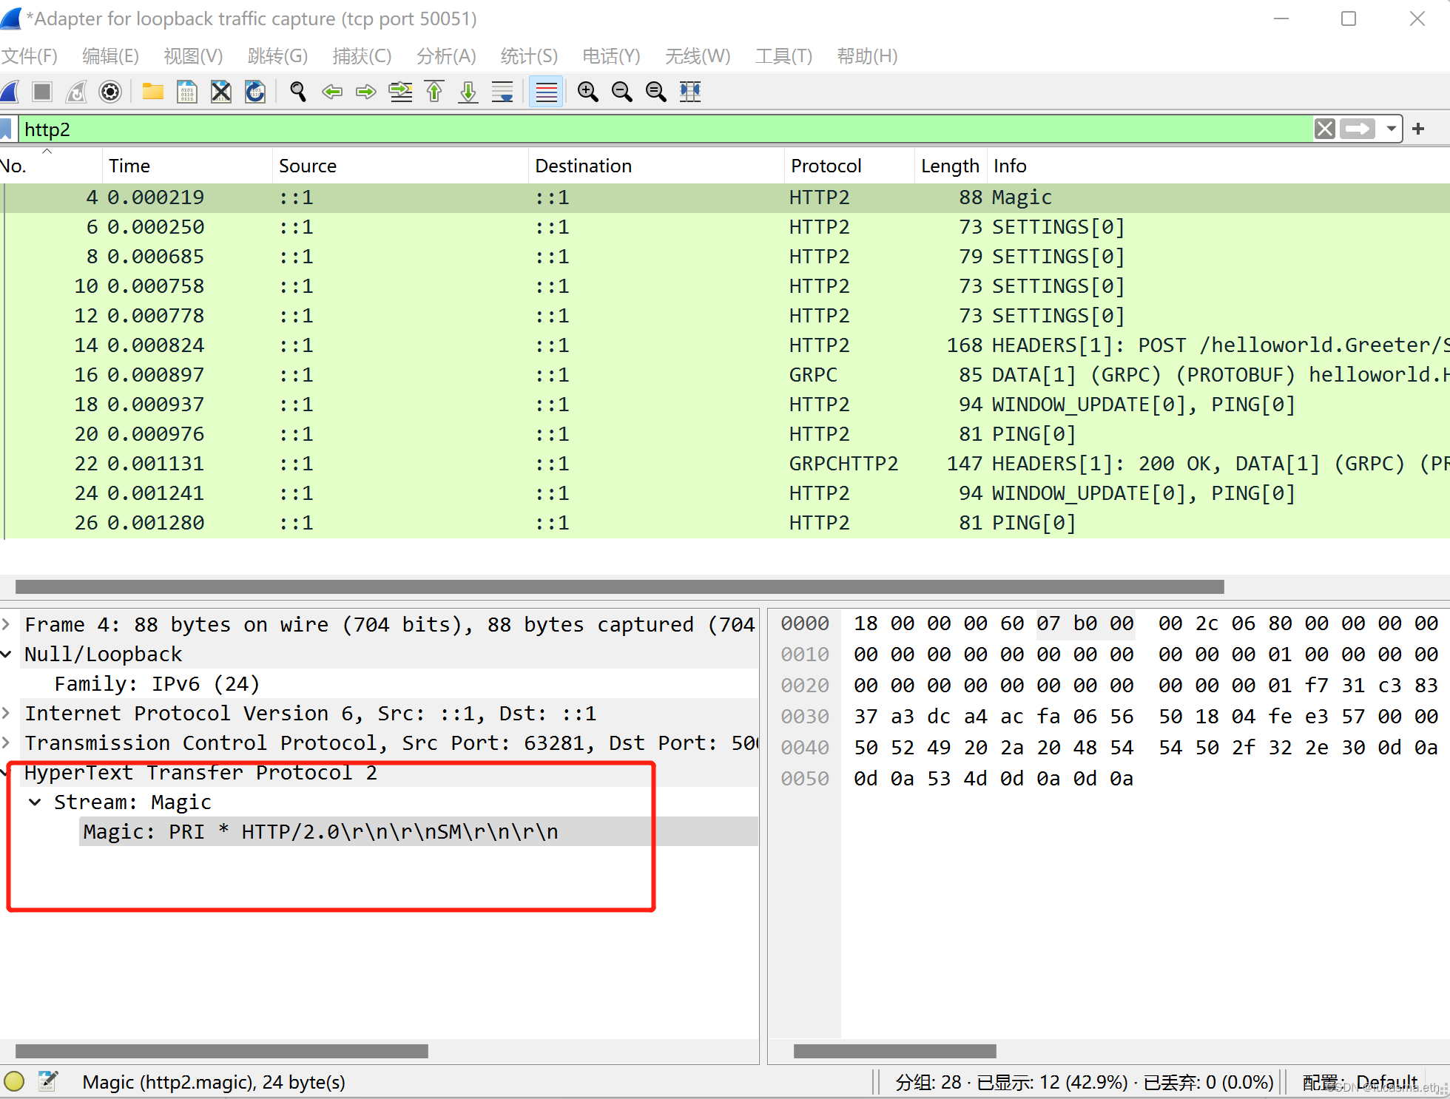Image resolution: width=1450 pixels, height=1099 pixels.
Task: Find a packet with magnifier icon
Action: [x=298, y=92]
